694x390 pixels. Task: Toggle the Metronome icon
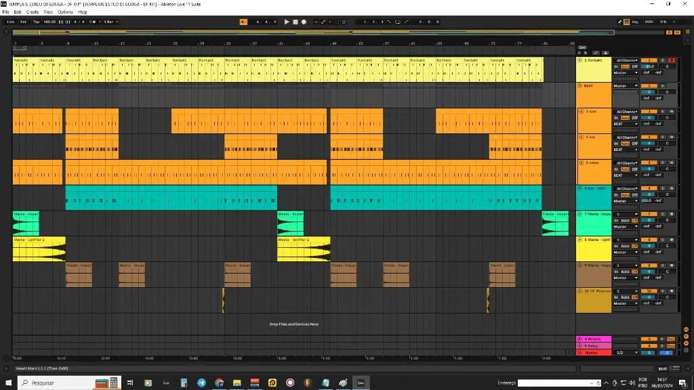(x=92, y=22)
